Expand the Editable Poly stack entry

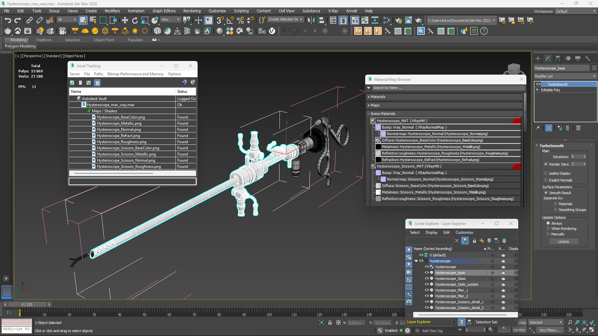click(537, 90)
